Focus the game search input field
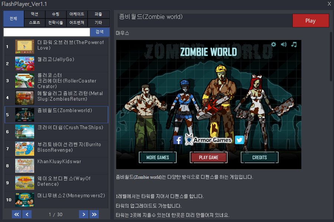334x222 pixels. coord(47,32)
